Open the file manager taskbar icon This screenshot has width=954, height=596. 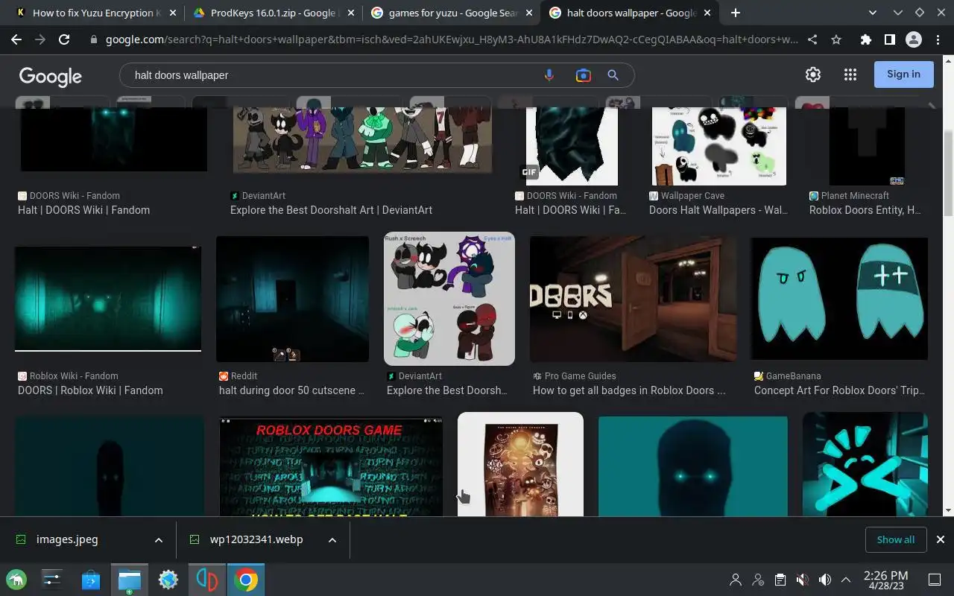pyautogui.click(x=129, y=579)
